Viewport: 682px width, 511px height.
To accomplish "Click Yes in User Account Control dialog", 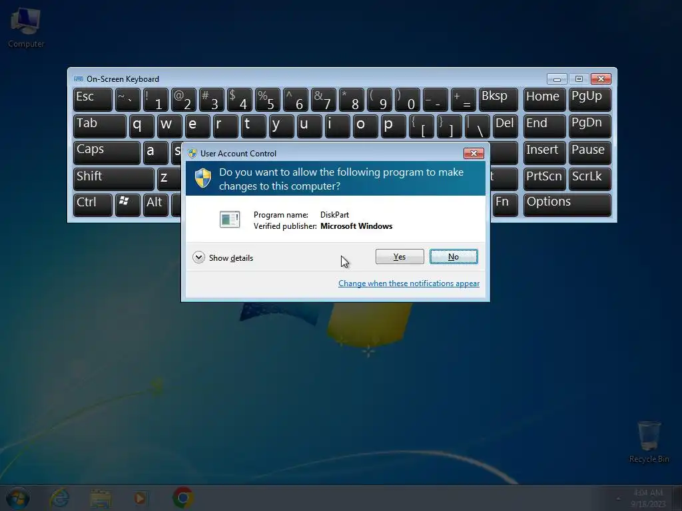I will [x=400, y=257].
